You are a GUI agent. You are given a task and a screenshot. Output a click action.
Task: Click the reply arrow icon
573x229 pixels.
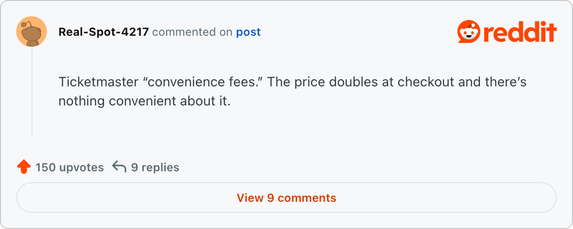(x=119, y=167)
